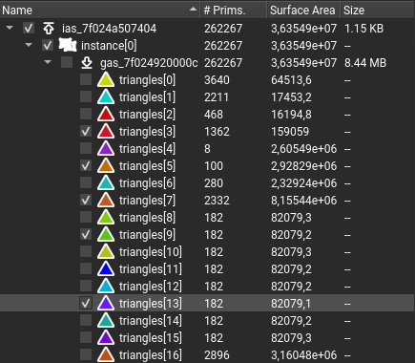Check the triangles[4] checkbox
415x363 pixels.
pos(86,148)
